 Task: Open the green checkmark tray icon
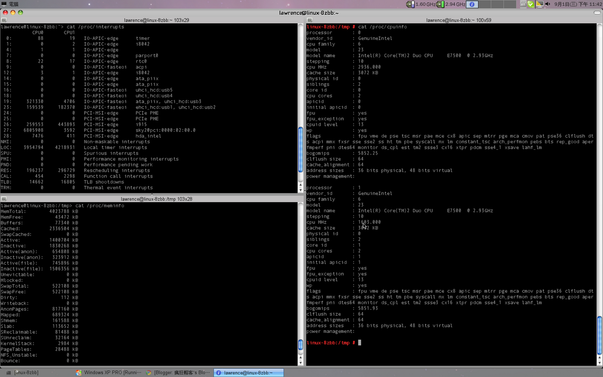coord(531,4)
